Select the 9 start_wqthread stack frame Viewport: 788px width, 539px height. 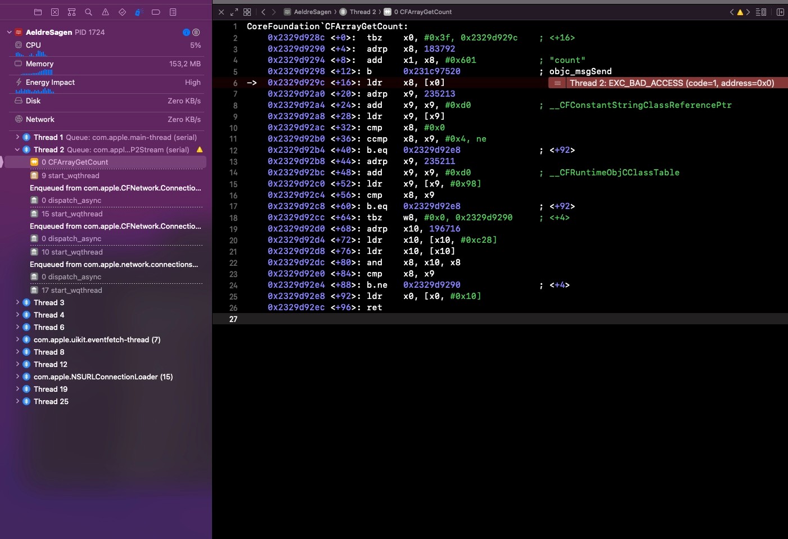tap(70, 175)
